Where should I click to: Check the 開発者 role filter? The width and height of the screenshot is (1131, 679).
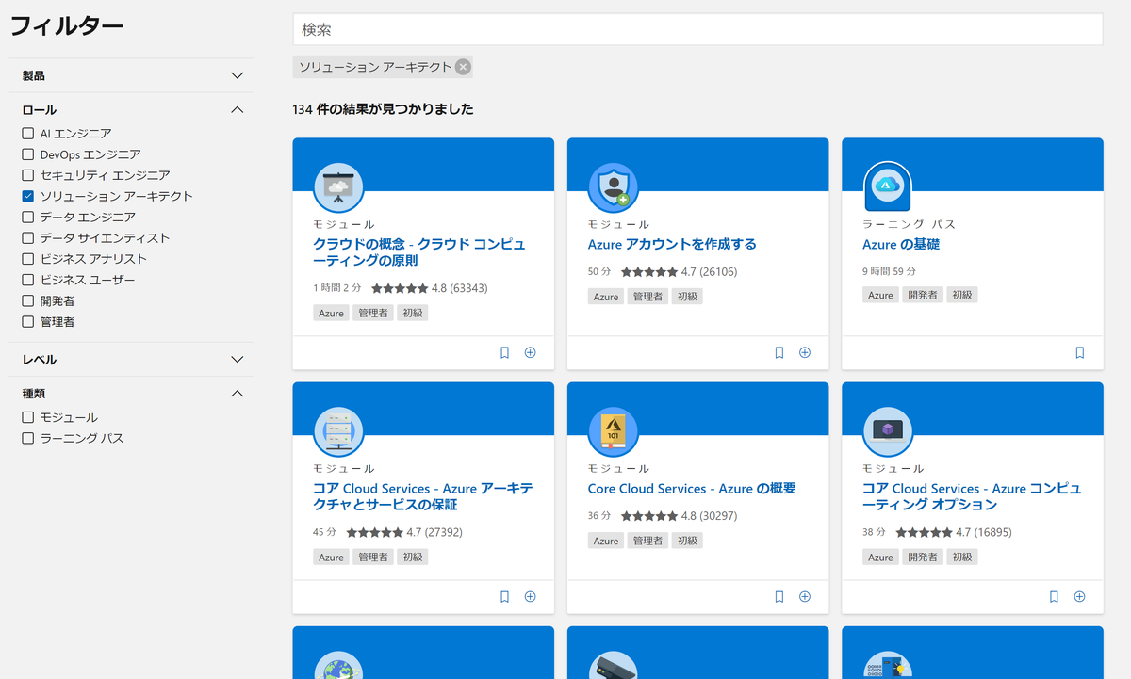point(28,300)
